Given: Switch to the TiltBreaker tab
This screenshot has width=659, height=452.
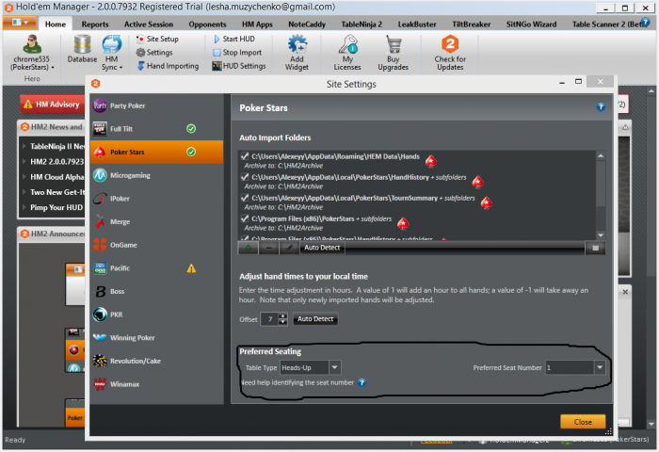Looking at the screenshot, I should [471, 24].
